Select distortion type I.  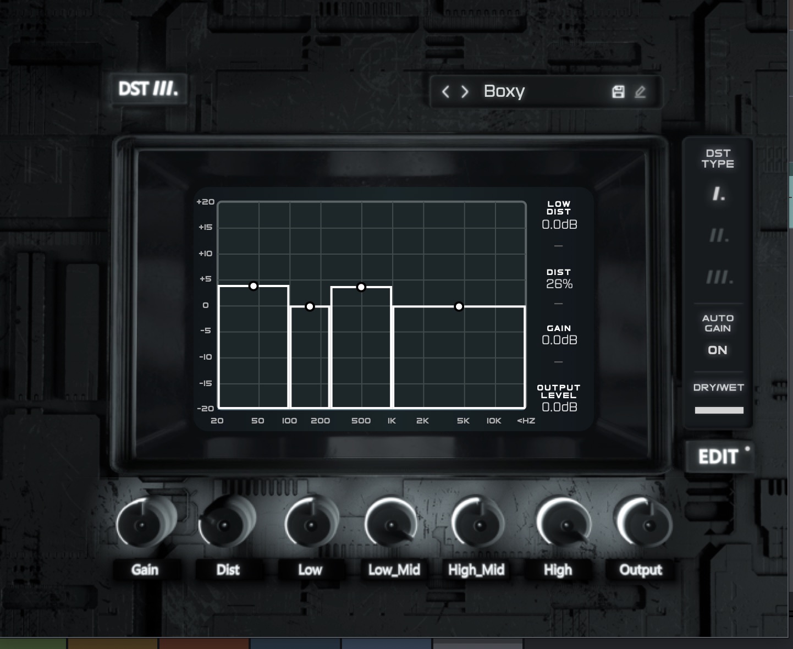pos(718,194)
